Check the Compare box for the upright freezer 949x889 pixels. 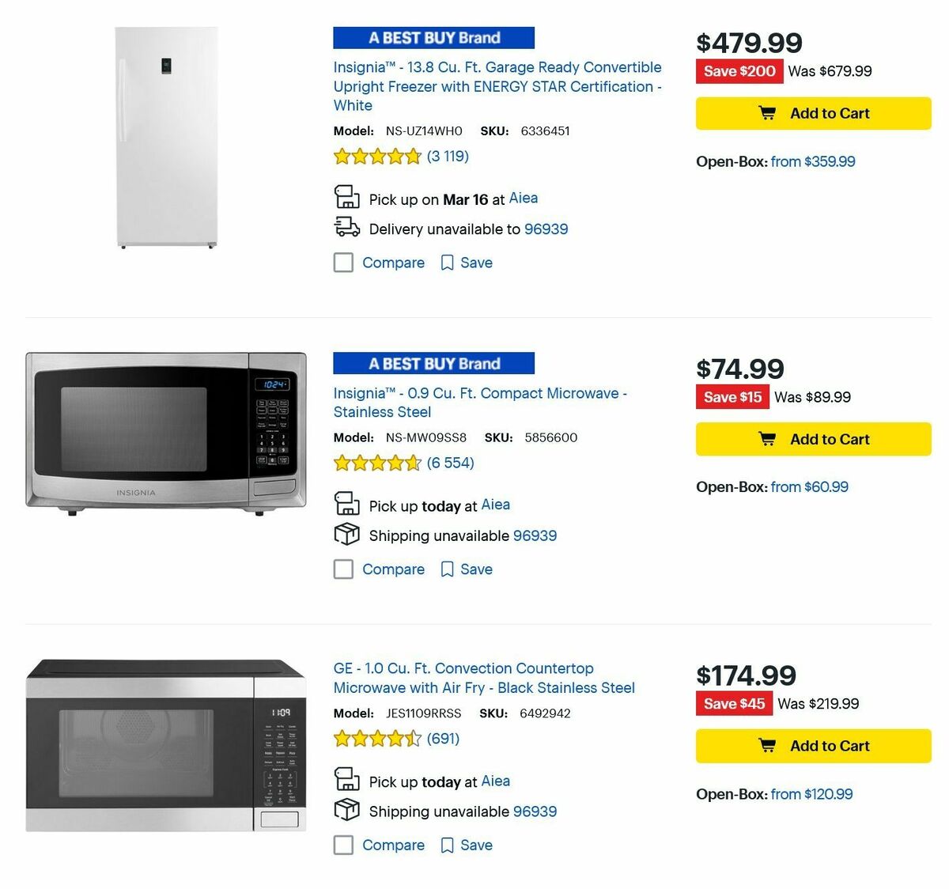pos(343,262)
